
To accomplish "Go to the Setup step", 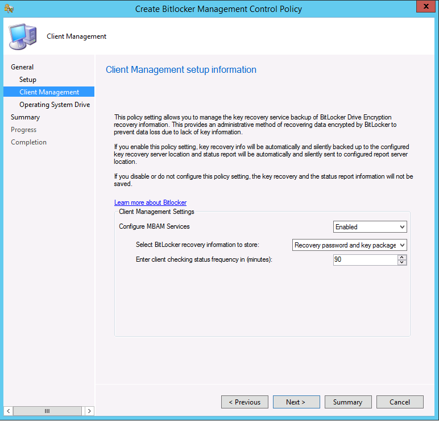I will (28, 80).
